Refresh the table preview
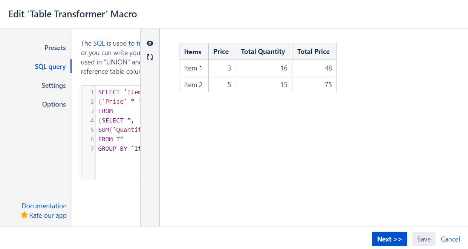 pos(150,57)
